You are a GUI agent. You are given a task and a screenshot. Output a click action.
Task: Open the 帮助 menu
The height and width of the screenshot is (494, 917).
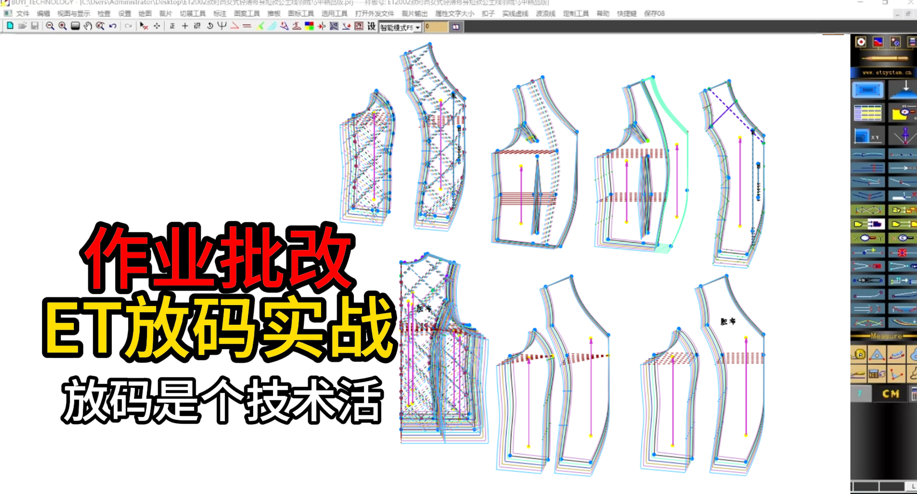(x=603, y=14)
